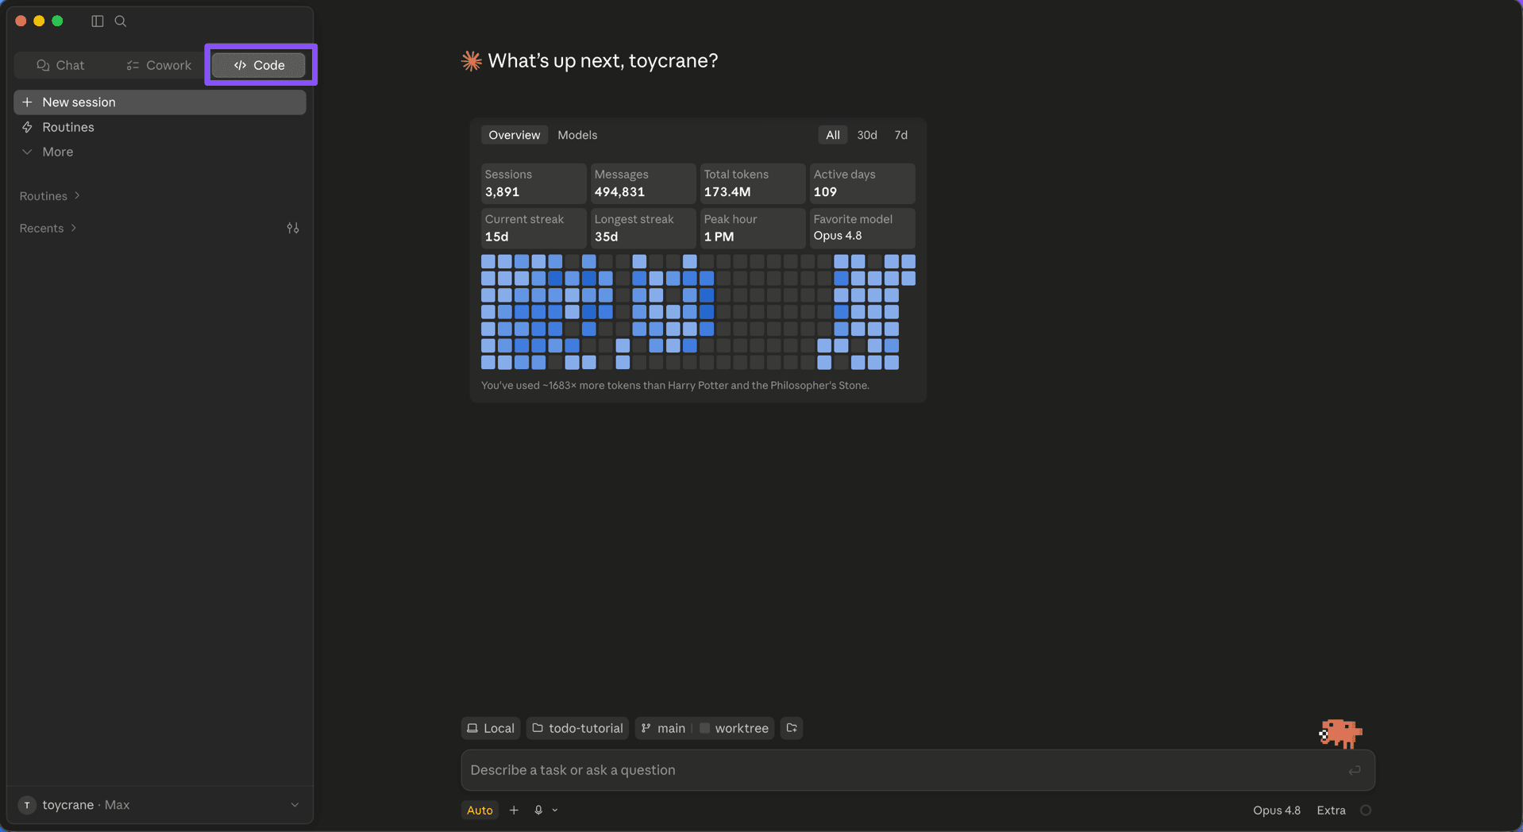The height and width of the screenshot is (832, 1523).
Task: Open search with the magnifier icon
Action: coord(121,21)
